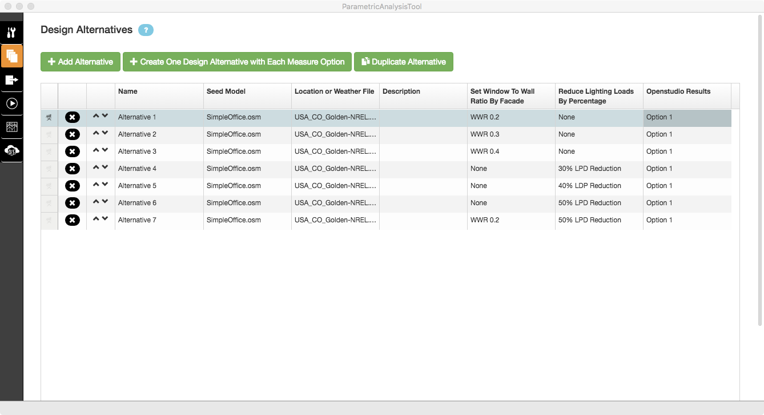
Task: Remove Alternative 7 with the X button
Action: tap(72, 220)
